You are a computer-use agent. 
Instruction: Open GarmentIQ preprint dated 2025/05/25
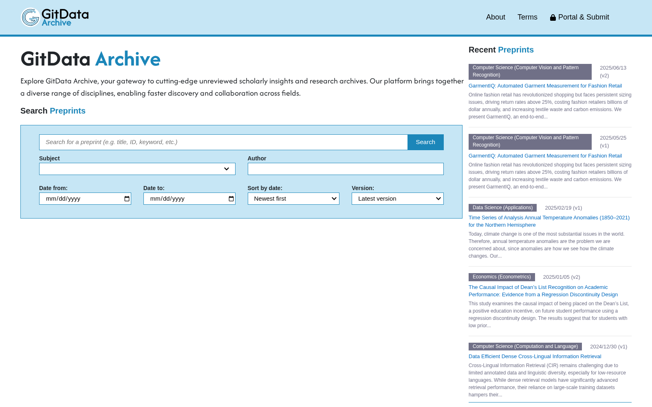545,156
